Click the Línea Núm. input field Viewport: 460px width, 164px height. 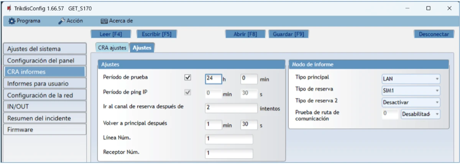click(x=229, y=139)
